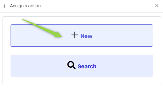The height and width of the screenshot is (101, 163).
Task: Click the word 'Assign' in the header
Action: tap(17, 6)
